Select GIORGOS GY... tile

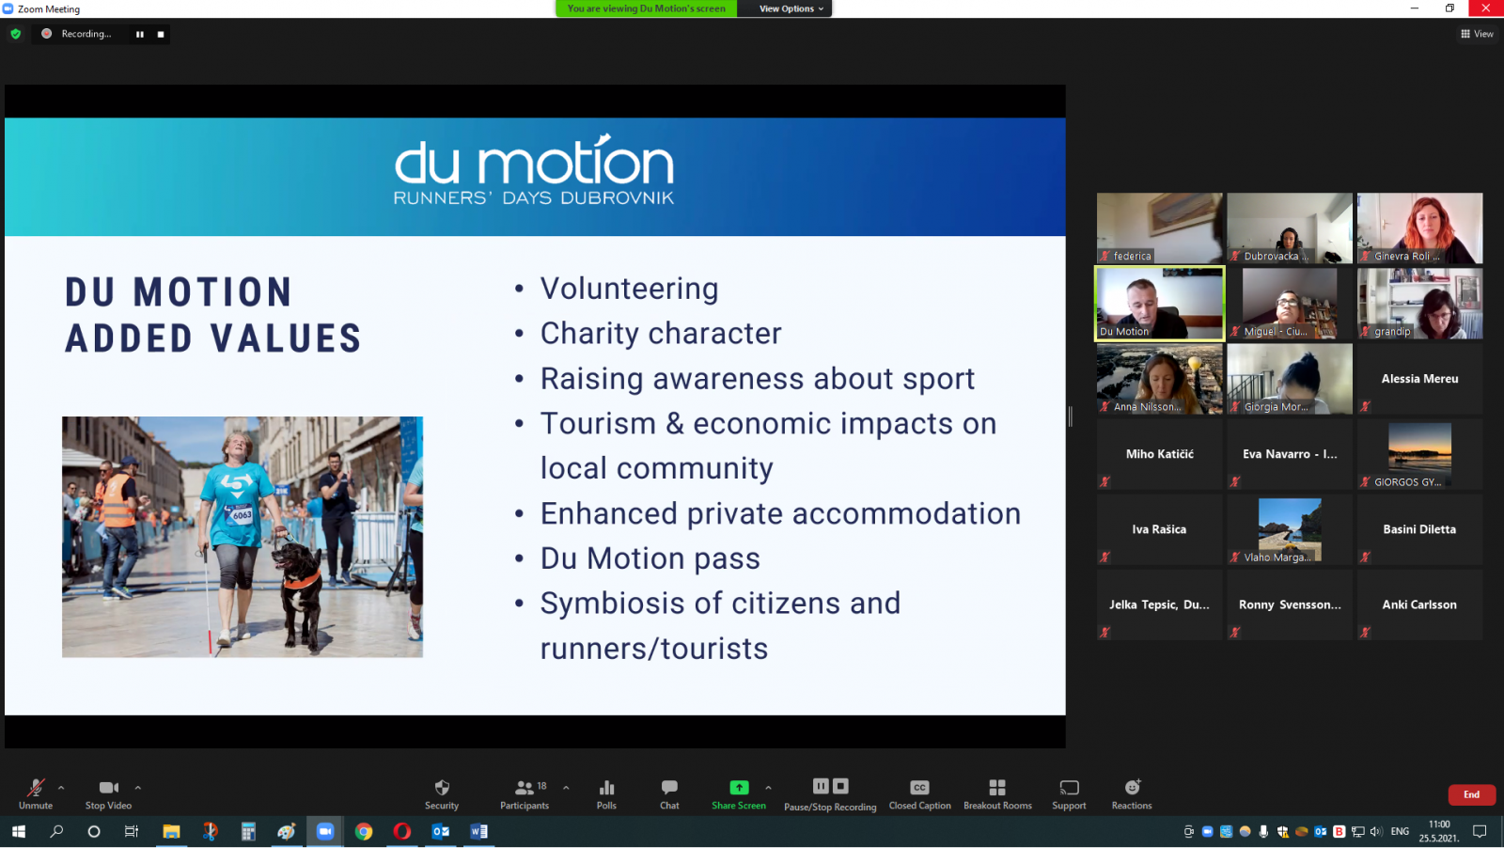tap(1419, 454)
